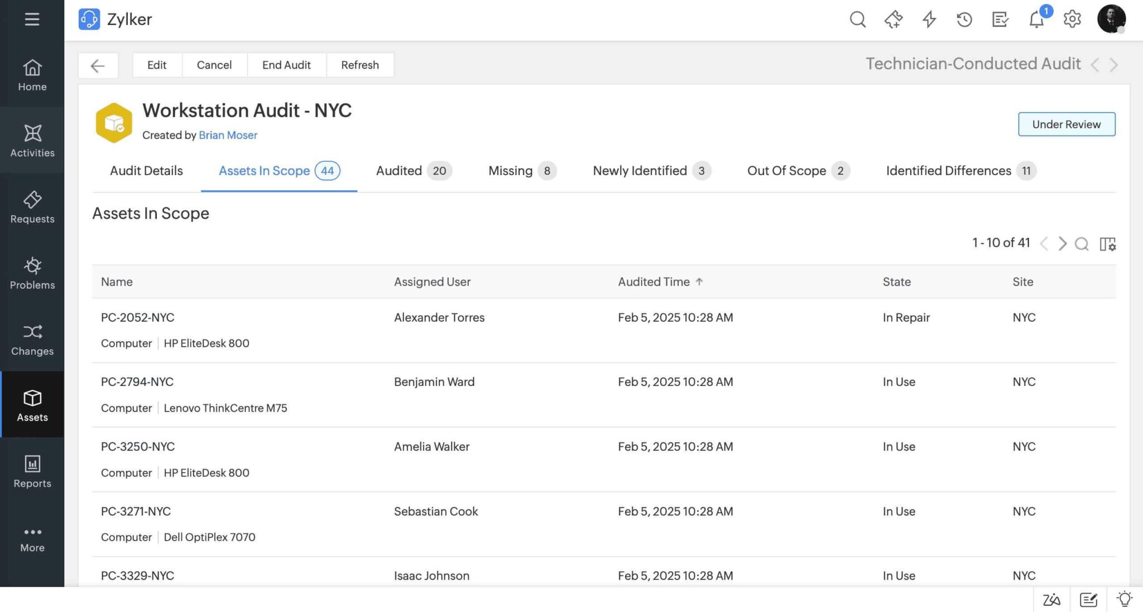The image size is (1143, 612).
Task: Click Brian Moser creator link
Action: coord(228,135)
